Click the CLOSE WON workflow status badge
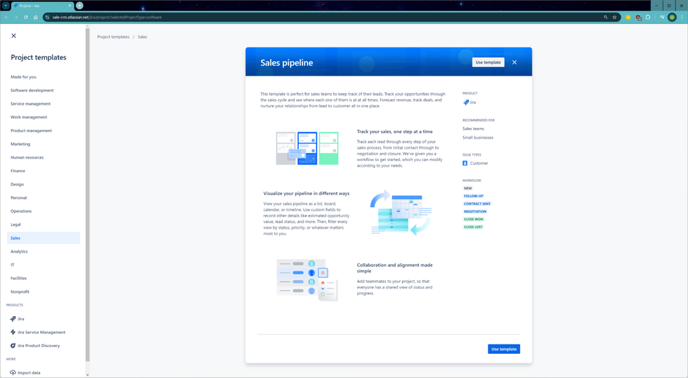 tap(473, 219)
